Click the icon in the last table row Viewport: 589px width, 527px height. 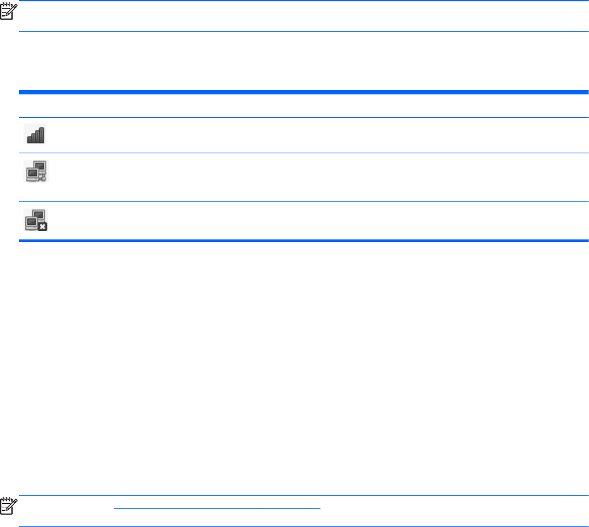[x=36, y=220]
